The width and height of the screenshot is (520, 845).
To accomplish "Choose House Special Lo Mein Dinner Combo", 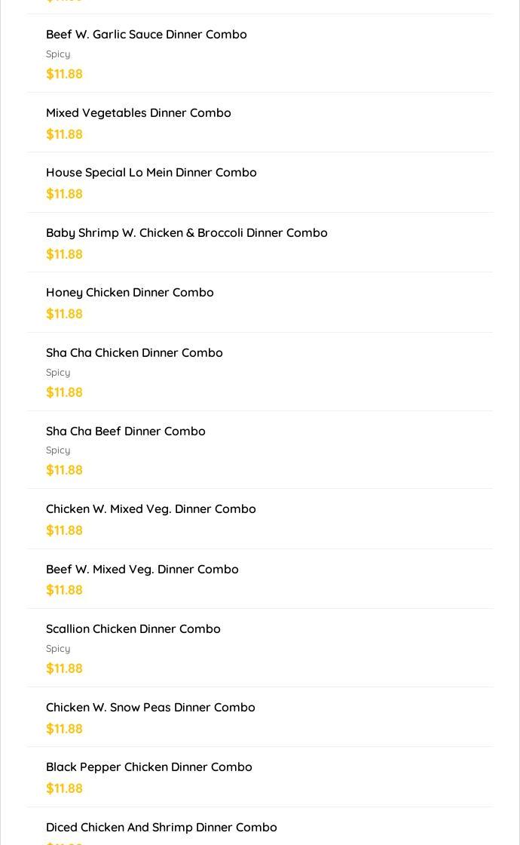I will 260,183.
